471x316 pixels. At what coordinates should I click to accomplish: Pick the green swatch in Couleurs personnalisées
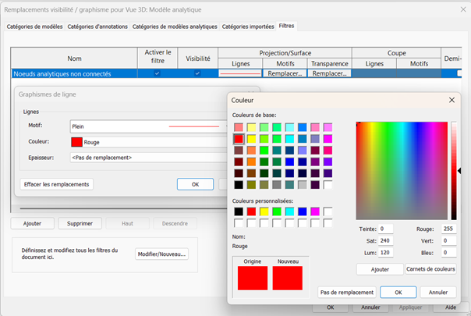click(x=277, y=211)
